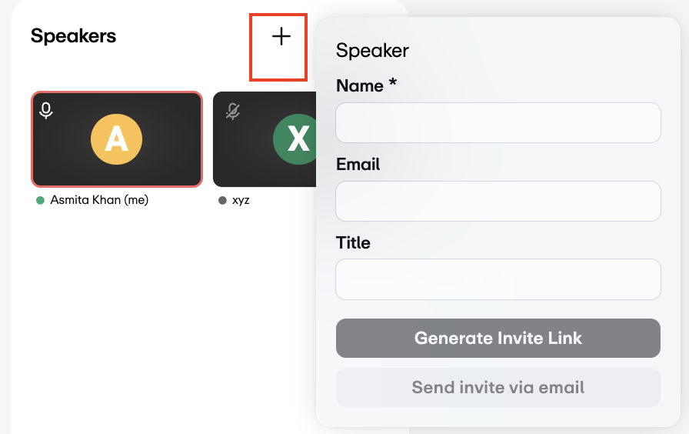Screen dimensions: 689x434
Task: Click Send invite via email button
Action: pos(498,387)
